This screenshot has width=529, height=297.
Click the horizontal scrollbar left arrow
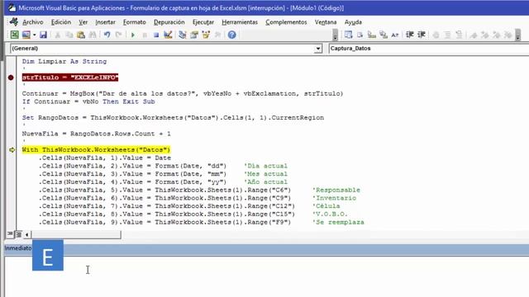(26, 234)
